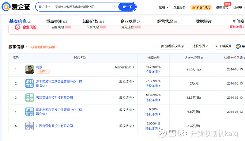Switch to the 基本信息 tab
This screenshot has height=141, width=245.
coord(20,21)
